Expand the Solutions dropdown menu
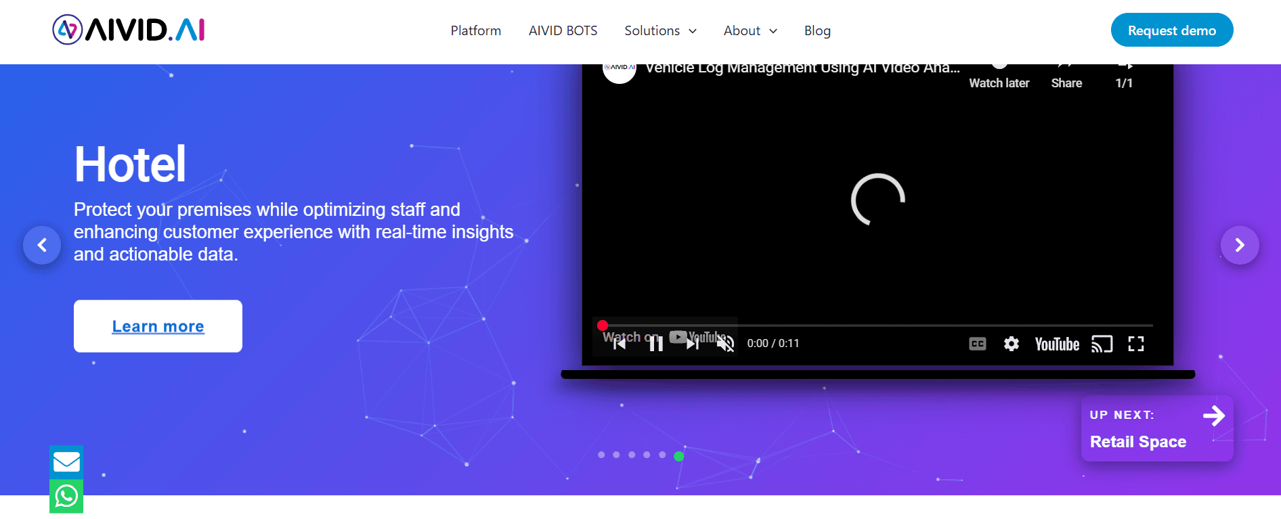Screen dimensions: 1281x519 pyautogui.click(x=660, y=30)
